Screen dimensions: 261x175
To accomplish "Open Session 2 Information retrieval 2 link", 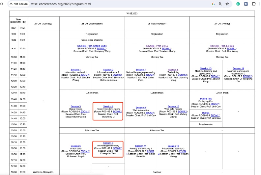I will click(108, 70).
